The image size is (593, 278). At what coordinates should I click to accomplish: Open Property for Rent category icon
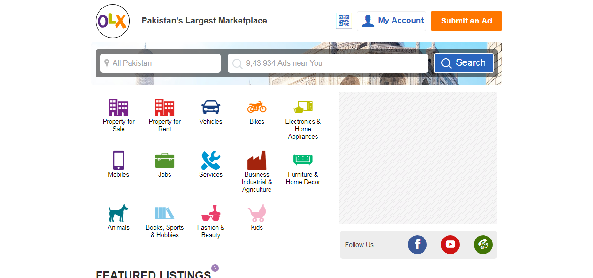(x=165, y=107)
